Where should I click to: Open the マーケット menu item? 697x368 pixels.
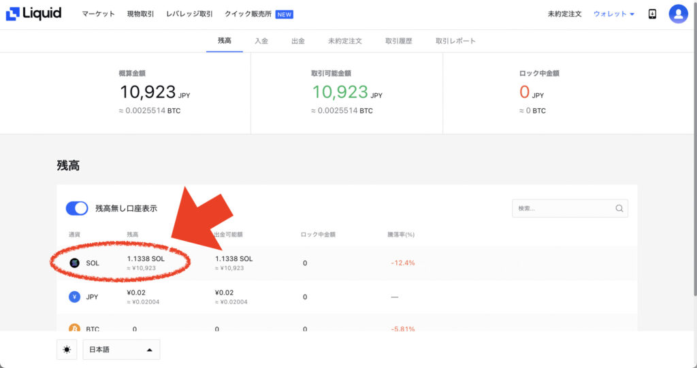click(98, 14)
